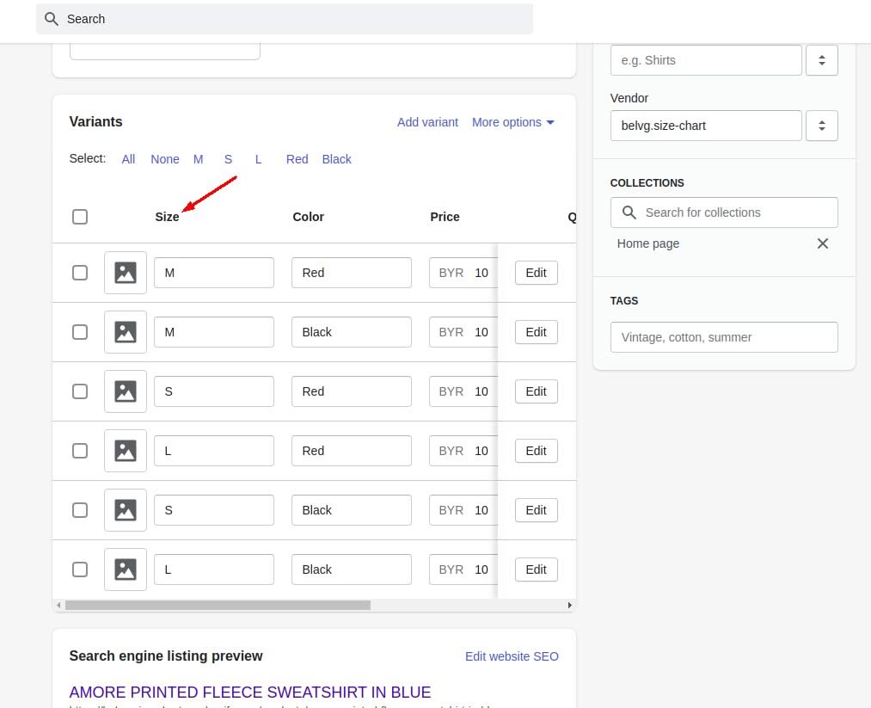
Task: Select None variants link
Action: click(x=165, y=159)
